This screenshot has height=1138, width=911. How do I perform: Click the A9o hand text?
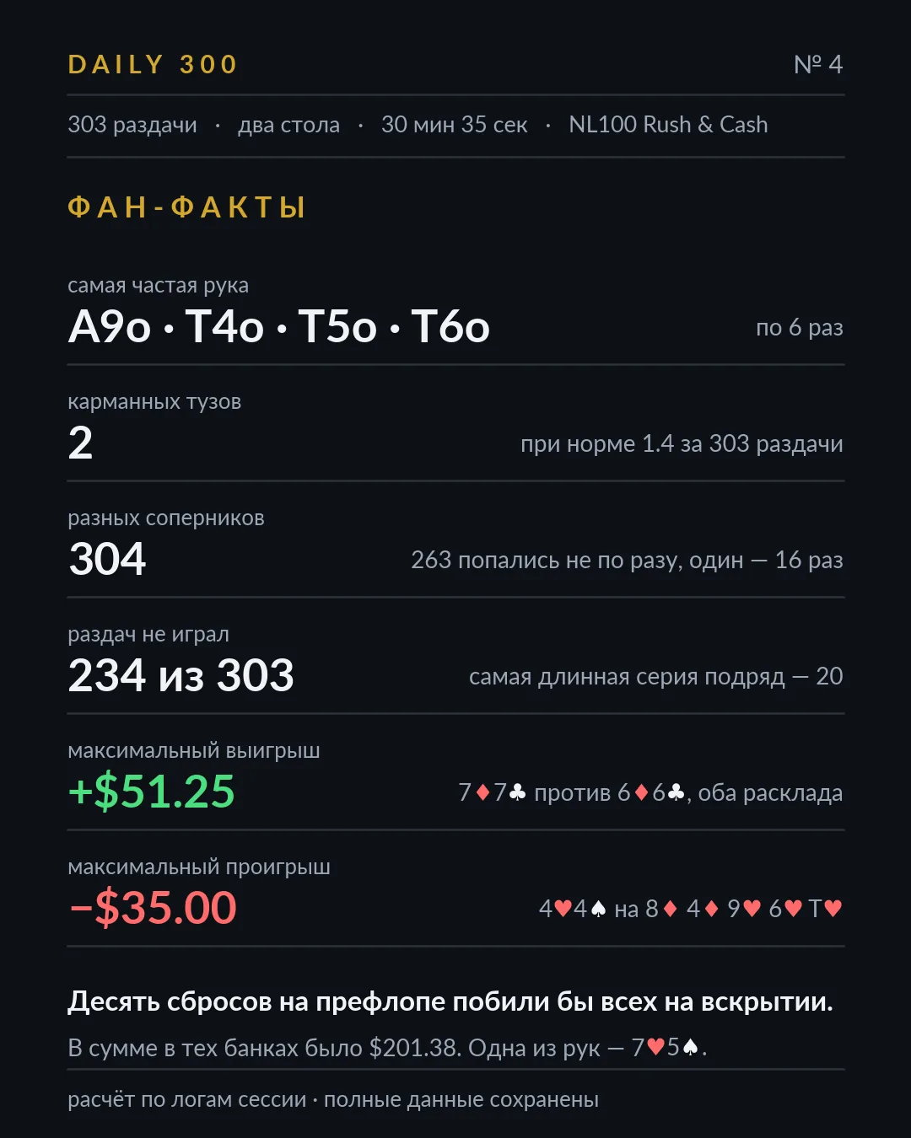pos(110,327)
